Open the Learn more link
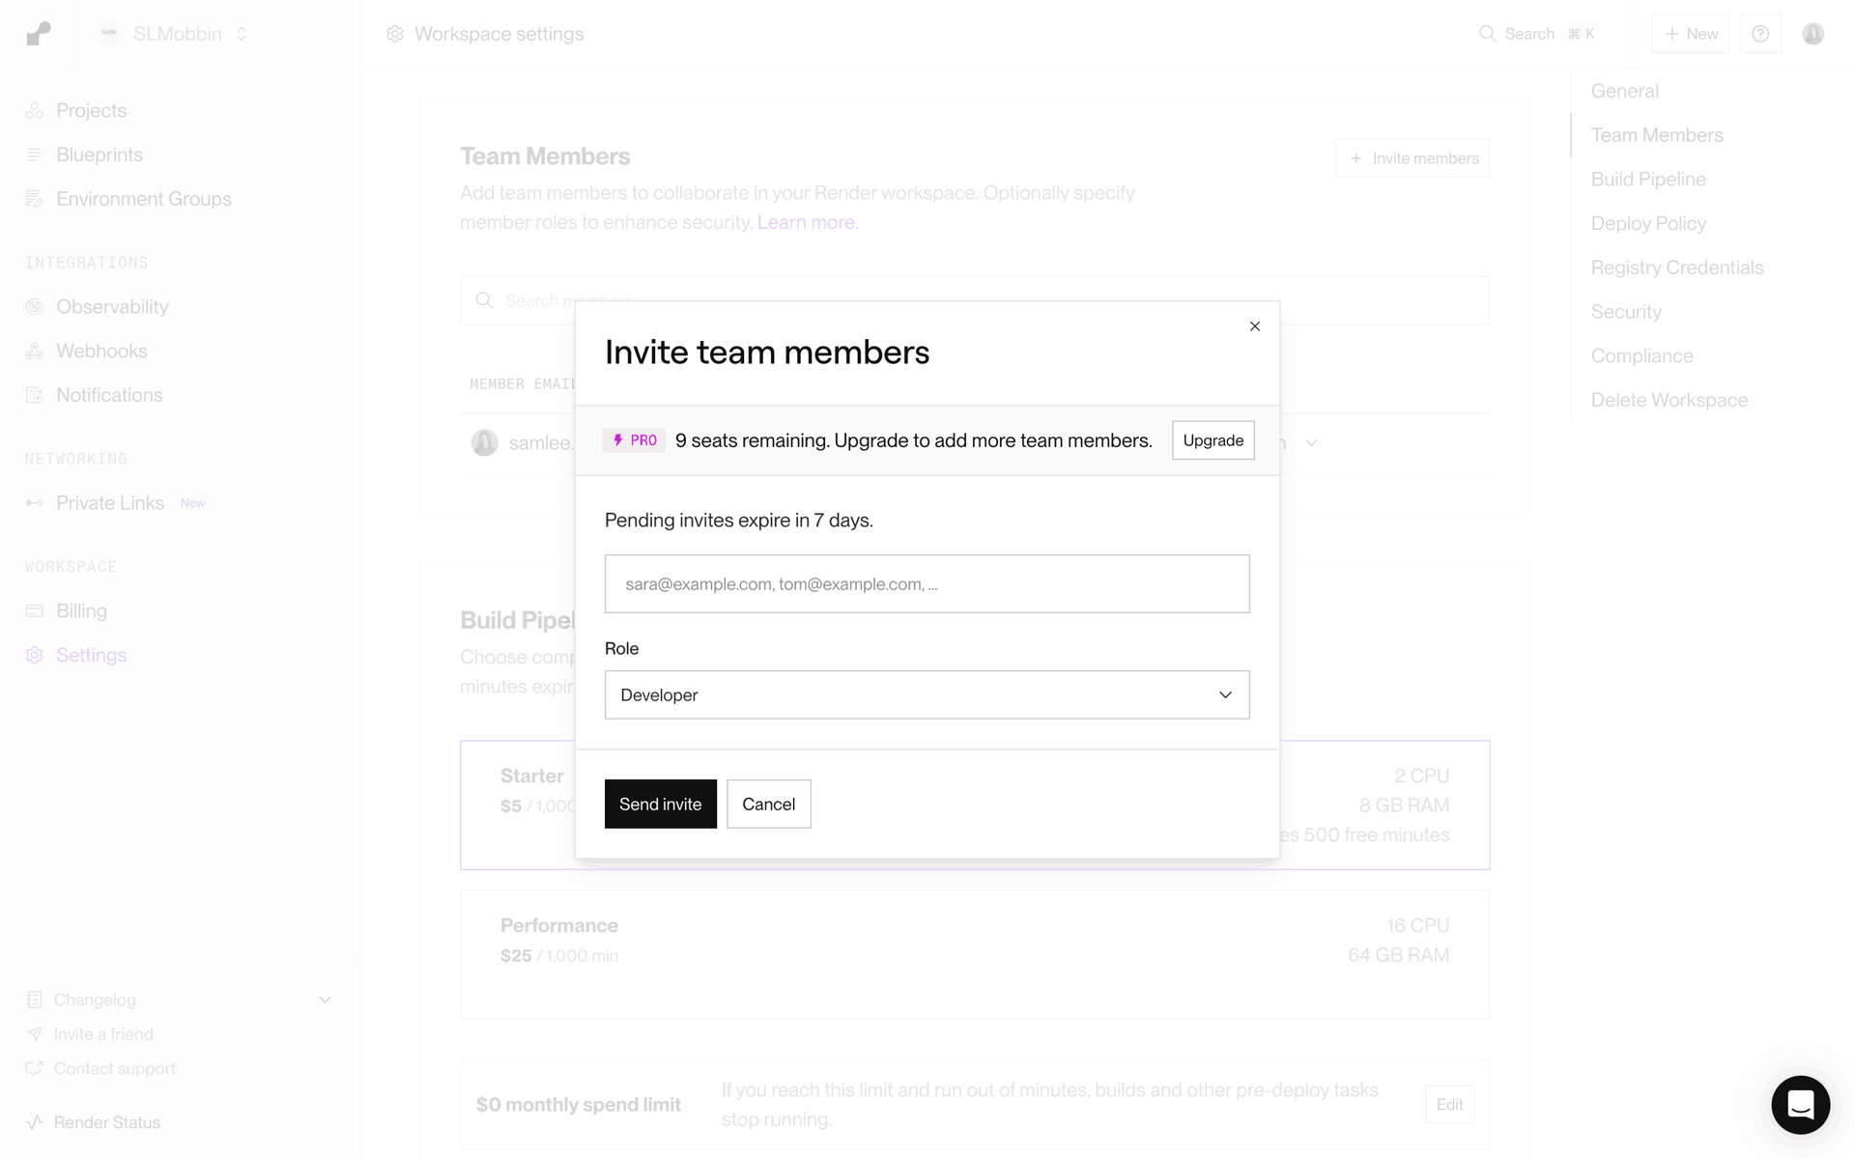 tap(808, 222)
